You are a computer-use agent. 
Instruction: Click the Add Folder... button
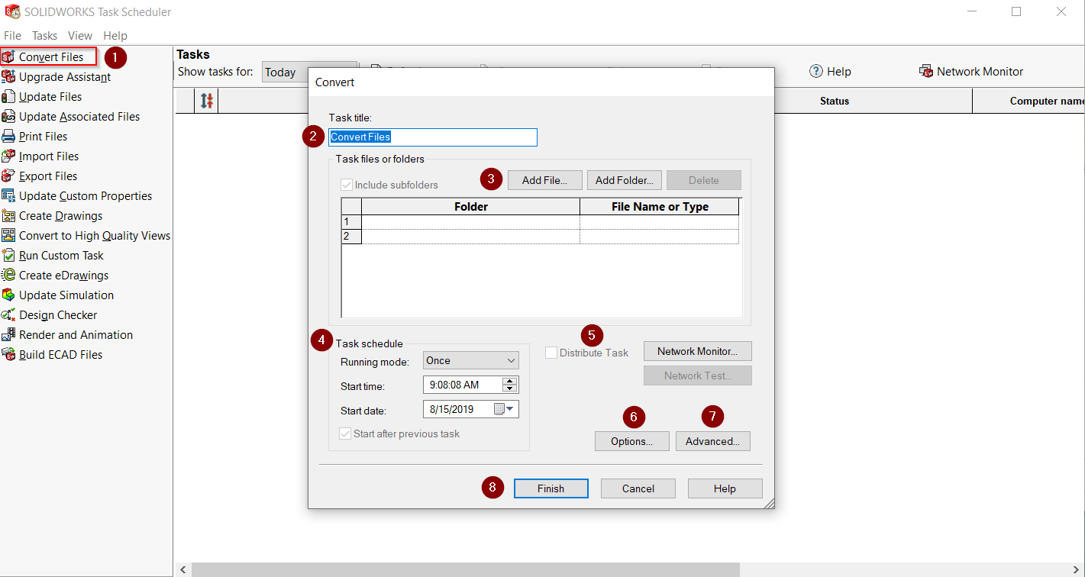[x=624, y=180]
